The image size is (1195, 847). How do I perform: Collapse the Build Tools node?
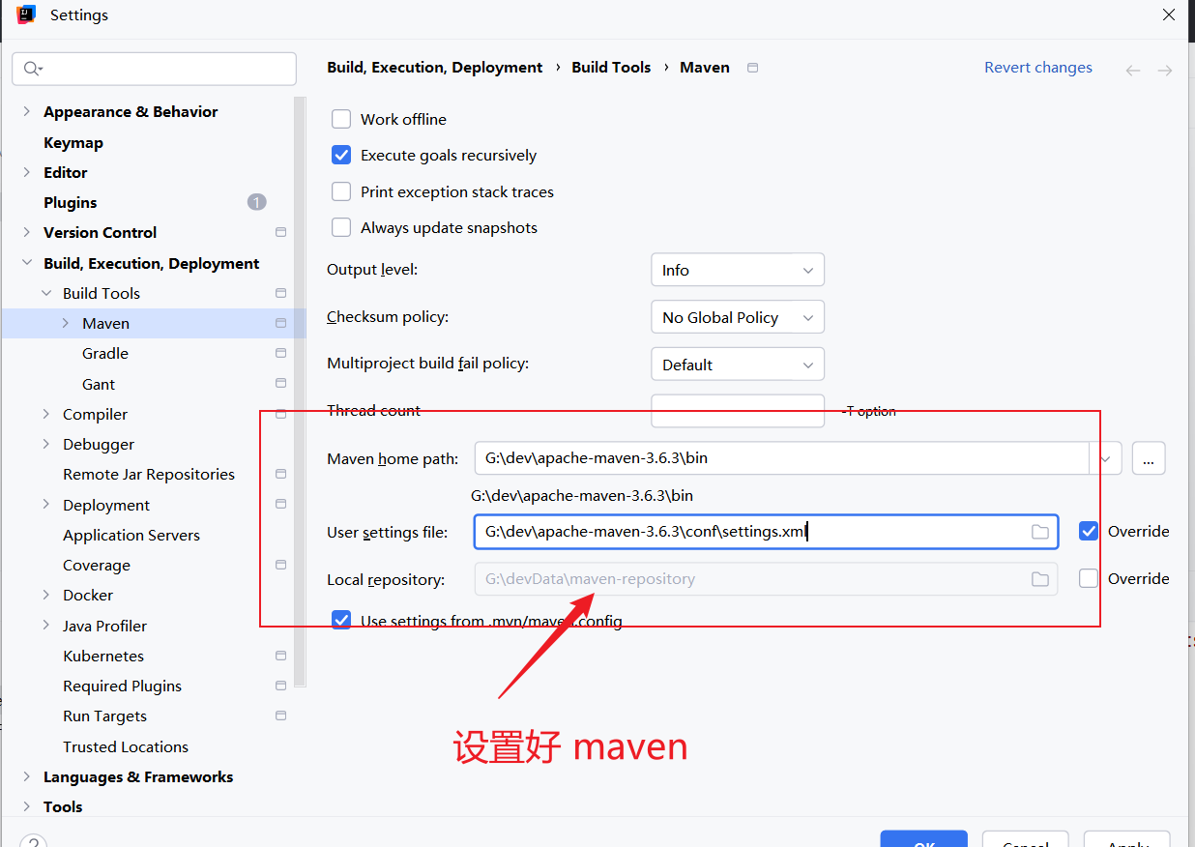click(x=46, y=293)
